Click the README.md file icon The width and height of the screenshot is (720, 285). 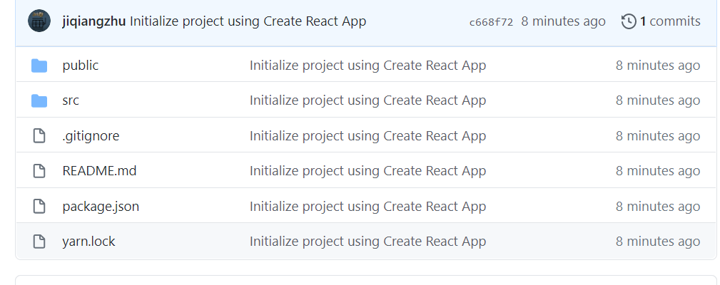click(39, 171)
